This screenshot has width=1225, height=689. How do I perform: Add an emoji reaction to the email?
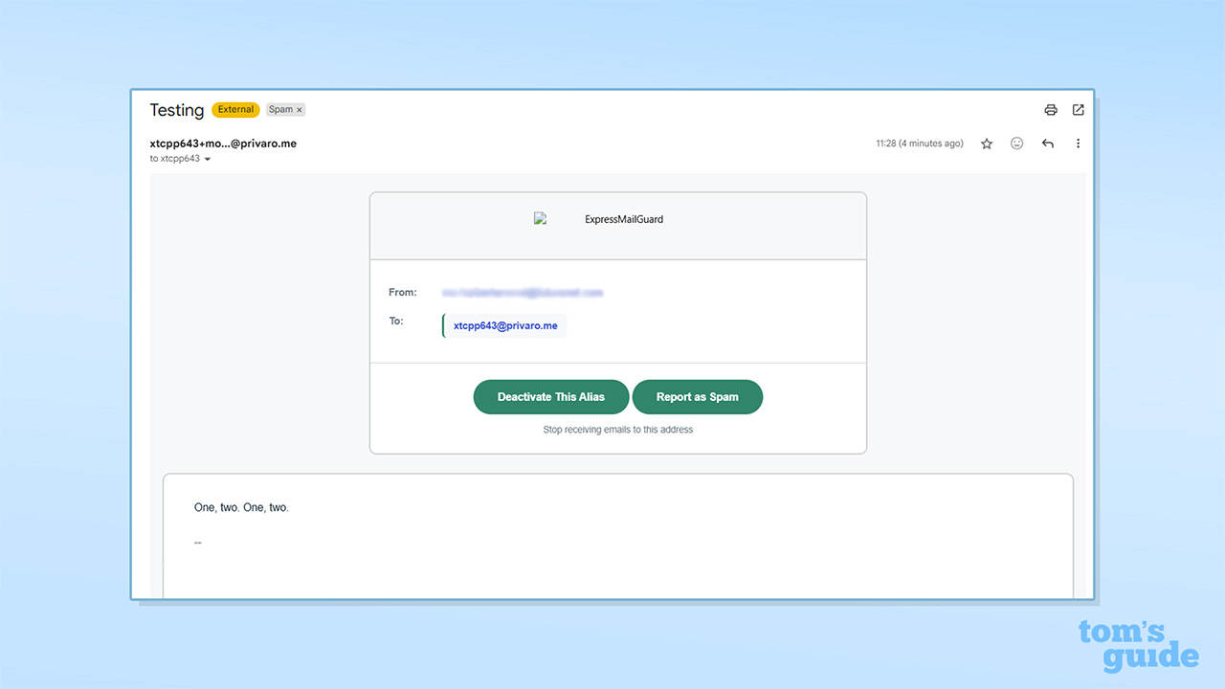coord(1016,143)
